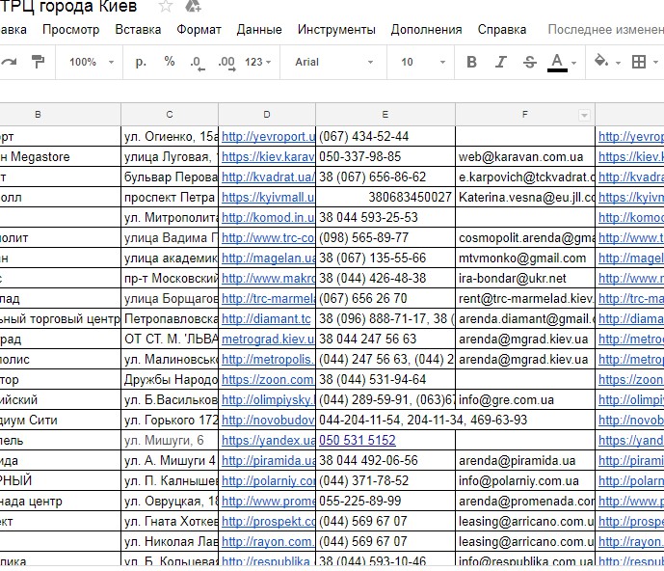Select column E header
This screenshot has width=664, height=571.
[385, 115]
